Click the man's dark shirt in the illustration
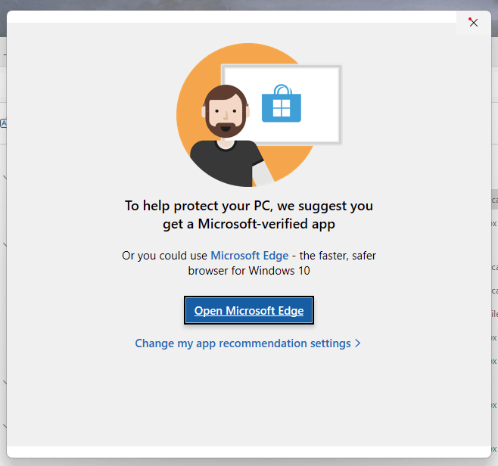Viewport: 498px width, 466px height. (227, 163)
